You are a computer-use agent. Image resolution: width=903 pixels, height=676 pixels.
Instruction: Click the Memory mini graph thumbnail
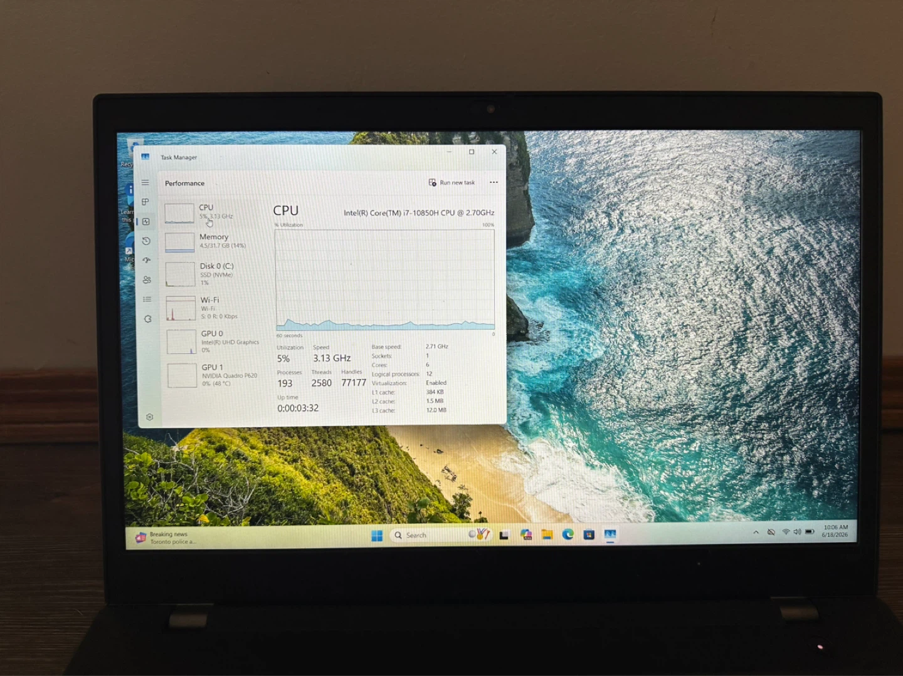pyautogui.click(x=180, y=242)
